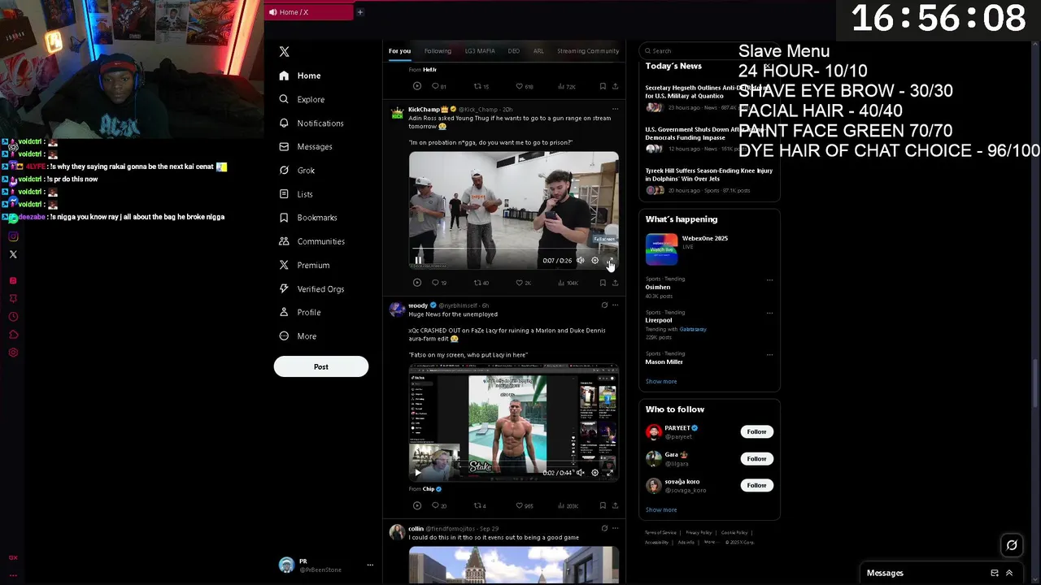Open the Messages page in the sidebar

[306, 146]
